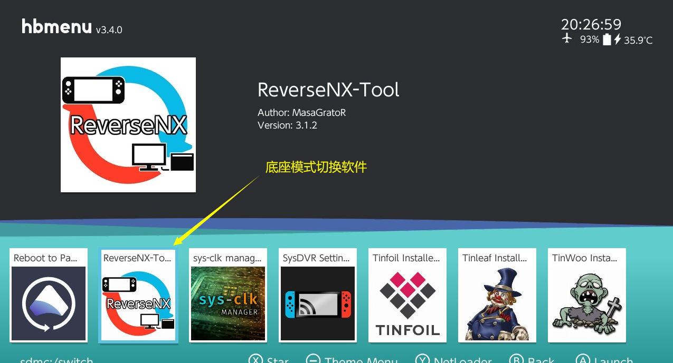Click the battery status icon
Screen dimensions: 673x363
click(x=607, y=40)
